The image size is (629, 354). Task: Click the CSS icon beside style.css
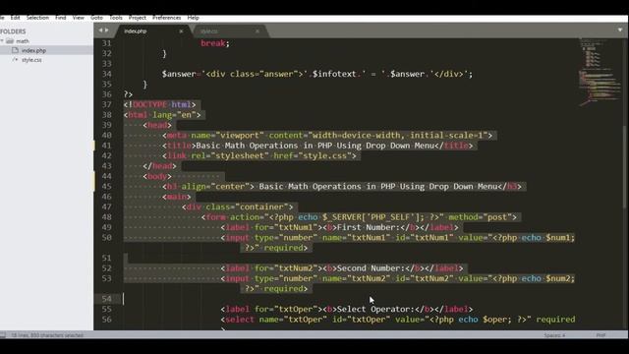16,60
